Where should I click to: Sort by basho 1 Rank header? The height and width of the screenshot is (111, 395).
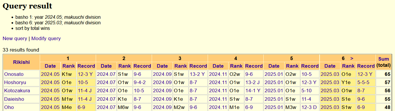[x=69, y=66]
